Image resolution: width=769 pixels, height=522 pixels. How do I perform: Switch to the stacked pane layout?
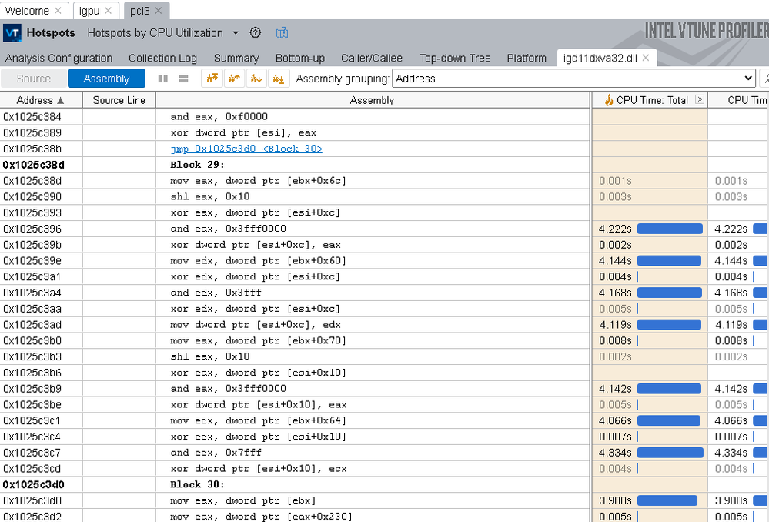(183, 79)
